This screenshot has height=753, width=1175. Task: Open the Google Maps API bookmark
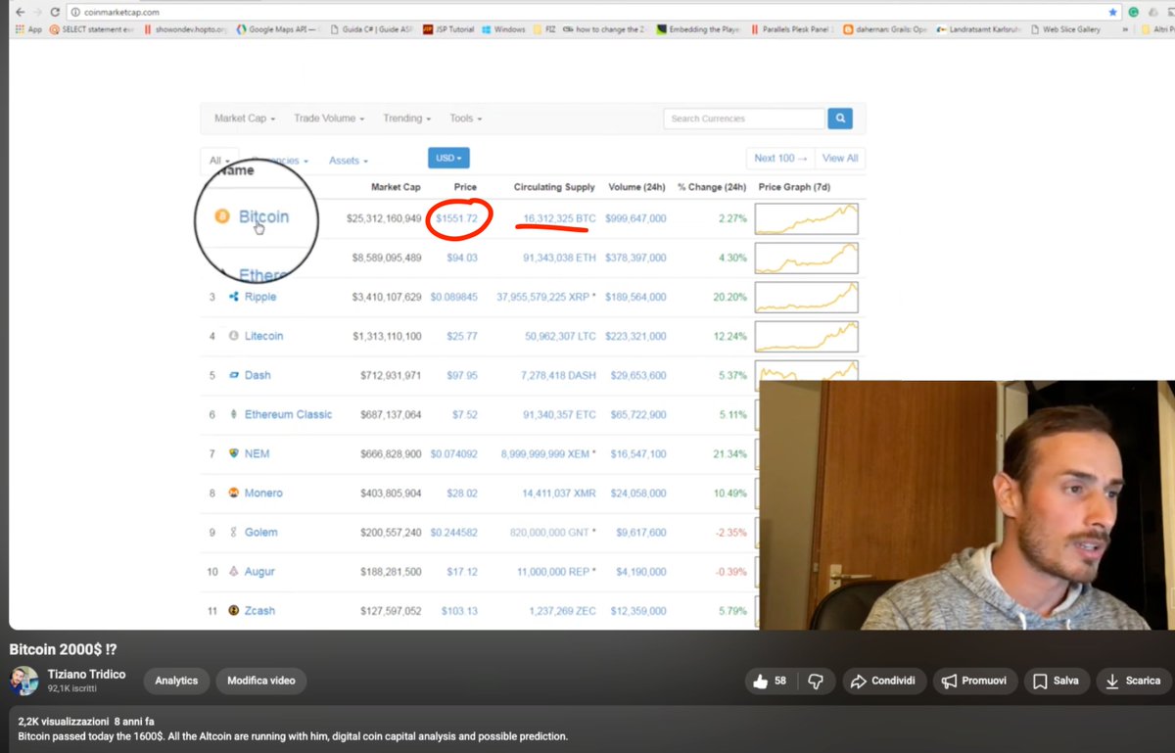click(x=281, y=29)
